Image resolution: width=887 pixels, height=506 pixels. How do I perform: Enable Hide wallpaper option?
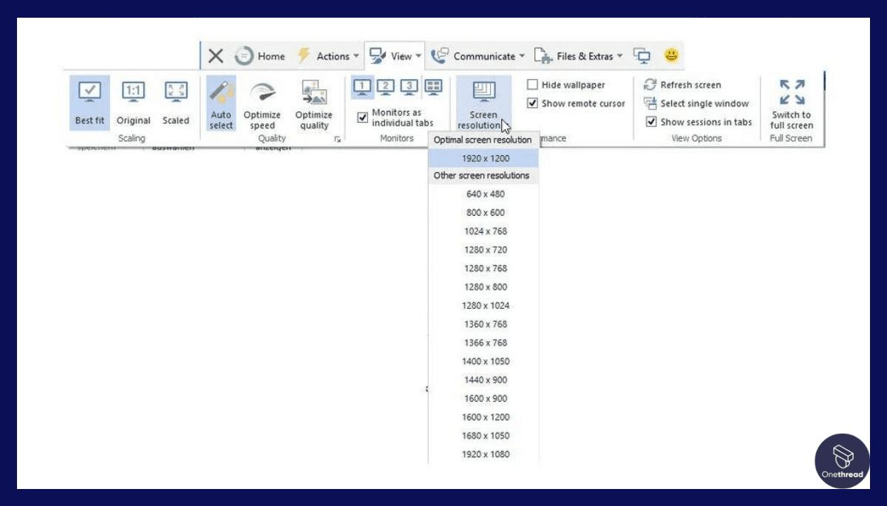(531, 84)
